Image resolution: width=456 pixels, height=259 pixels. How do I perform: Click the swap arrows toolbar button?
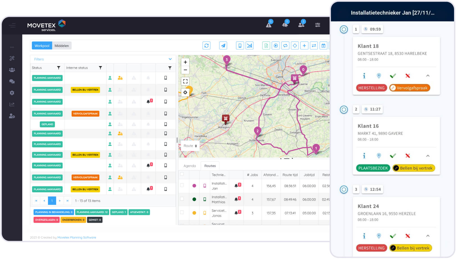click(314, 46)
